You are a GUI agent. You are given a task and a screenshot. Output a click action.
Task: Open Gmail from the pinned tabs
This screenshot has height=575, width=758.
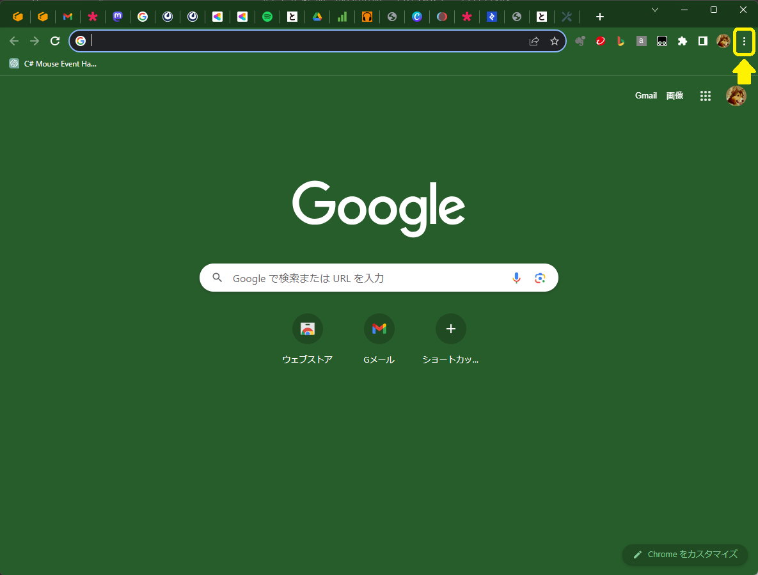tap(68, 17)
